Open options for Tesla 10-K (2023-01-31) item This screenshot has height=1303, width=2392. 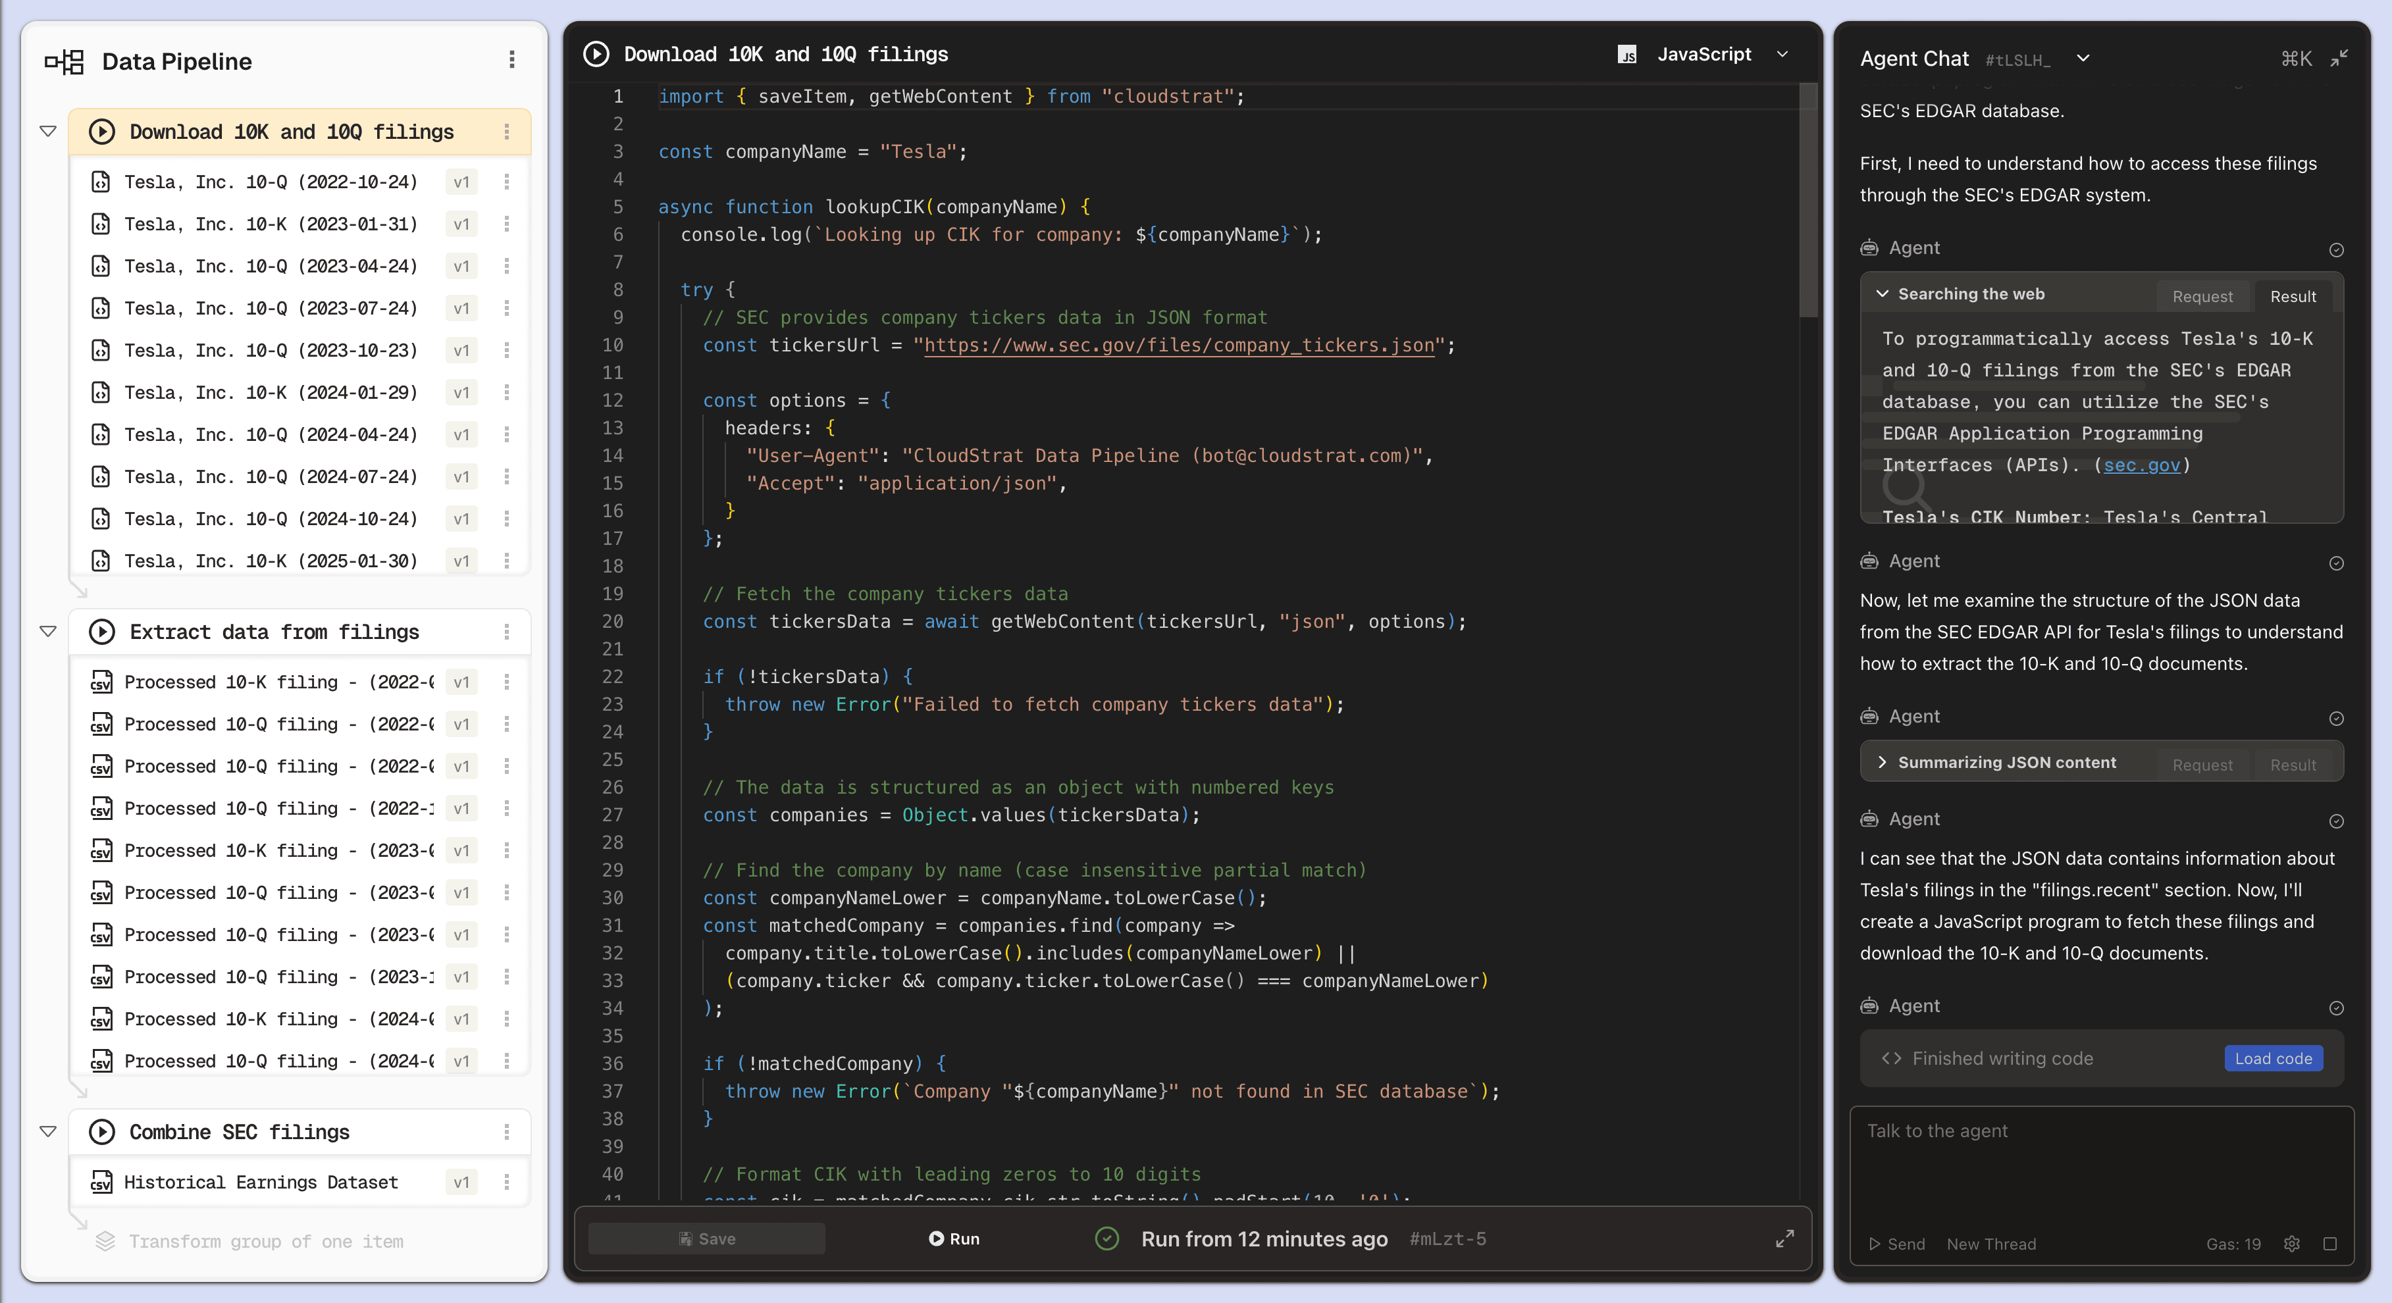(x=507, y=224)
